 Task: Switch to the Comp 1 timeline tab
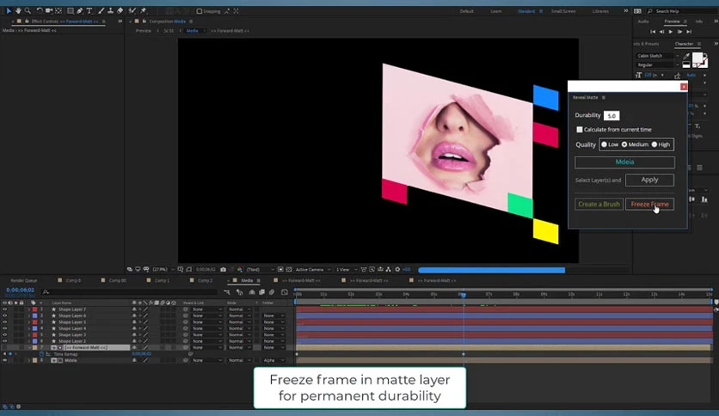click(162, 280)
